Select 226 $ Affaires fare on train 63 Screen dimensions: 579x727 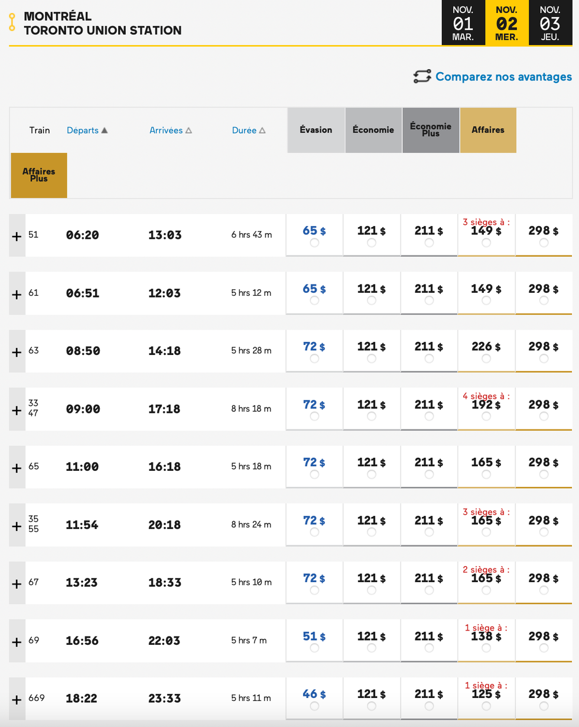(486, 358)
